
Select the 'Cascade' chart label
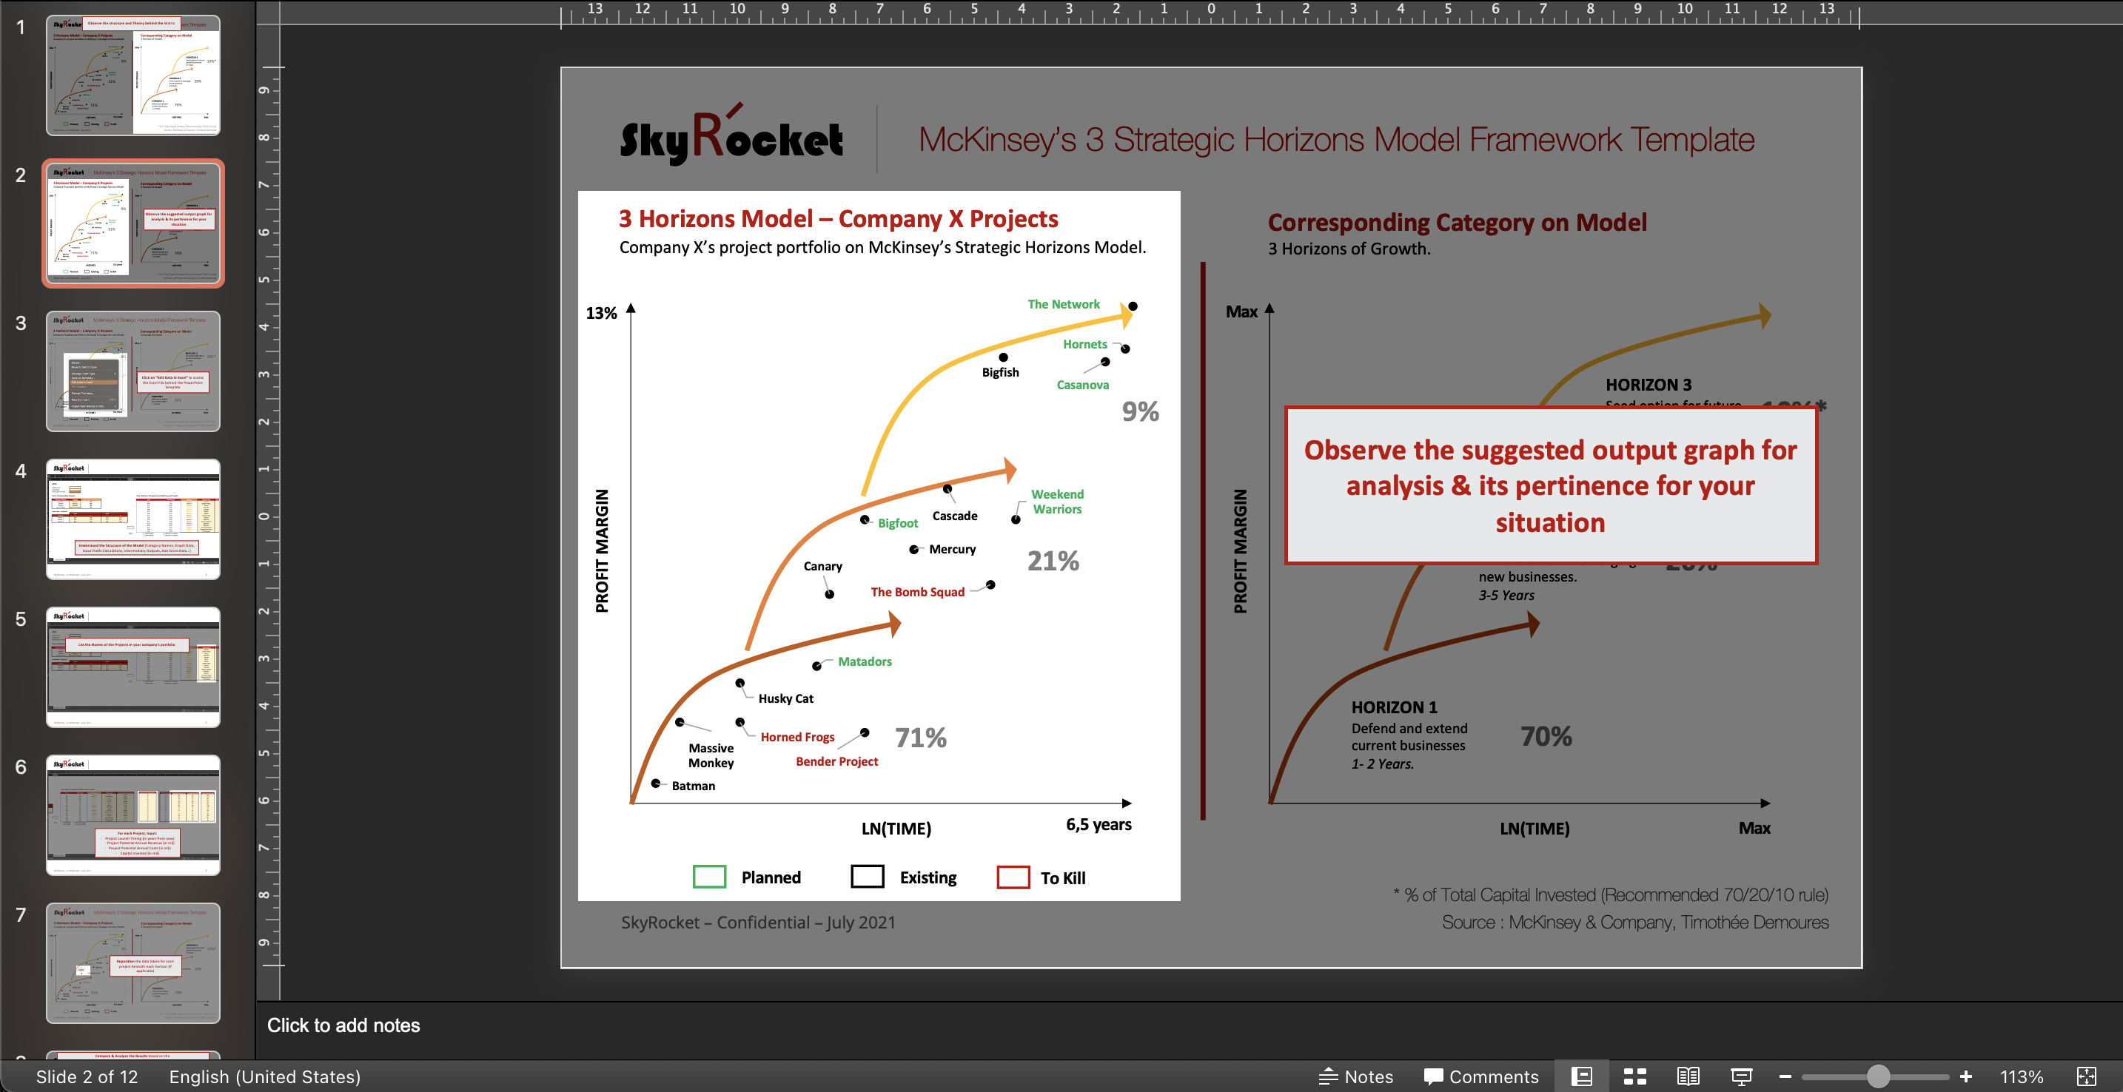(x=954, y=516)
